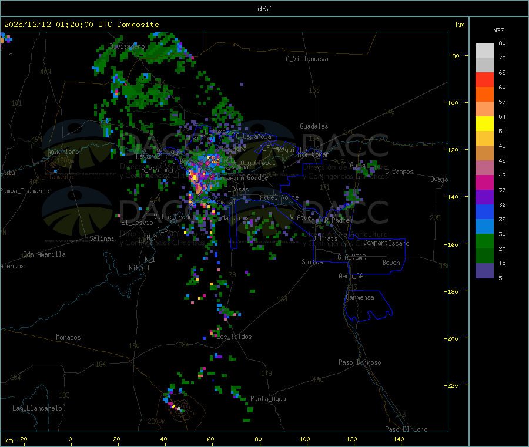This screenshot has height=447, width=529.
Task: Click the Atuel_Norte map label
Action: (x=279, y=197)
